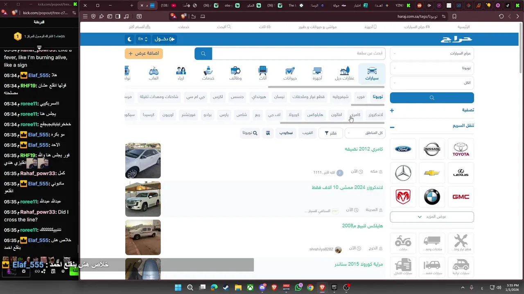
Task: Select the لاندكروزر model tag
Action: pos(375,115)
